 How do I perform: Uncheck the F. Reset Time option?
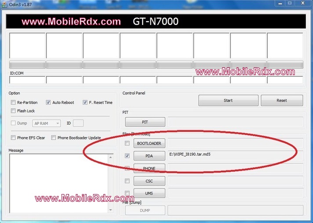pyautogui.click(x=85, y=103)
